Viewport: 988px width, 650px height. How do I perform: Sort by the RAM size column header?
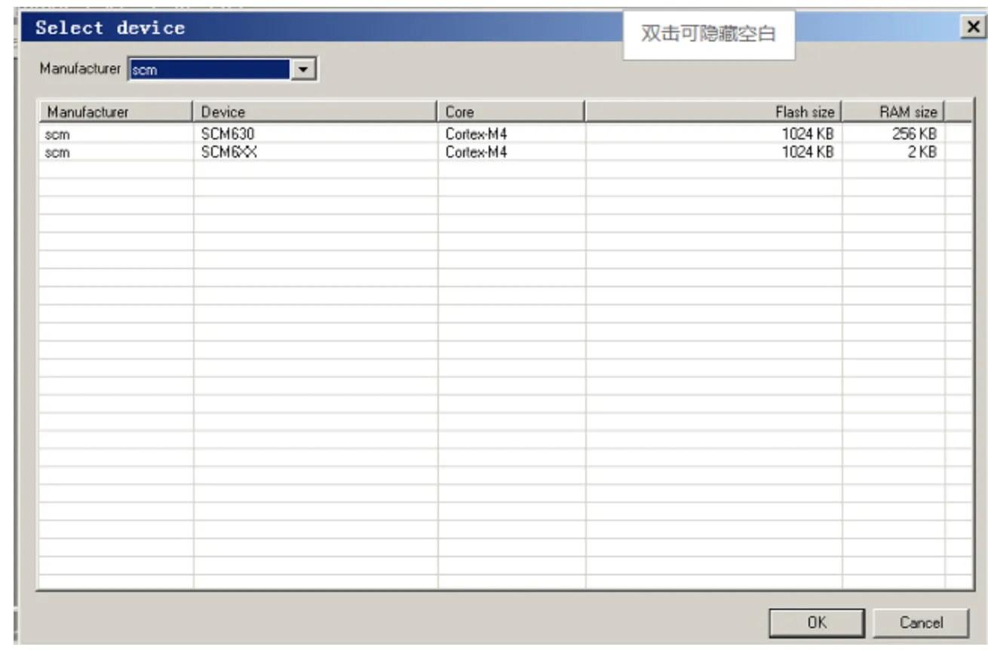coord(893,112)
